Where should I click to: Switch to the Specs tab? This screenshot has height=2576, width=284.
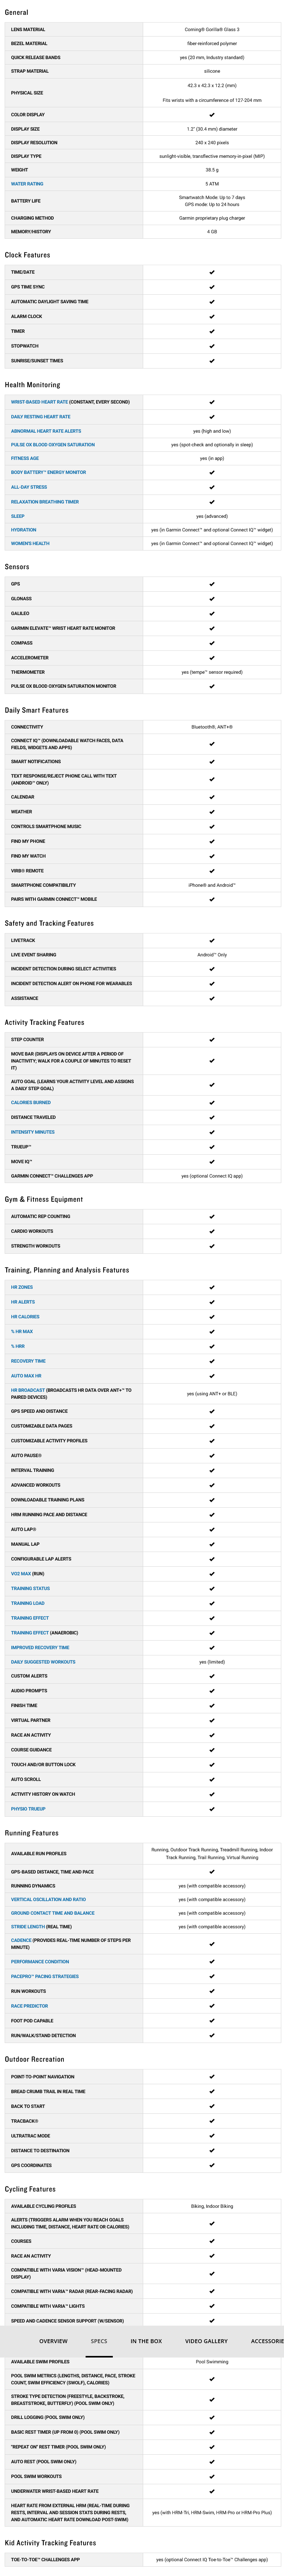click(x=99, y=2341)
